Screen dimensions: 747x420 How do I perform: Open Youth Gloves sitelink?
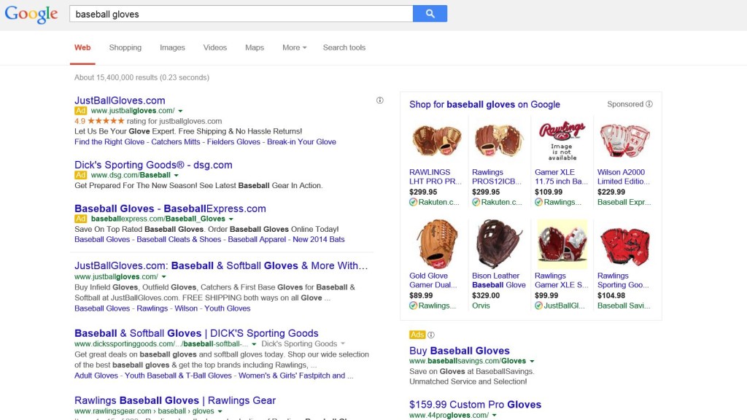pyautogui.click(x=228, y=308)
